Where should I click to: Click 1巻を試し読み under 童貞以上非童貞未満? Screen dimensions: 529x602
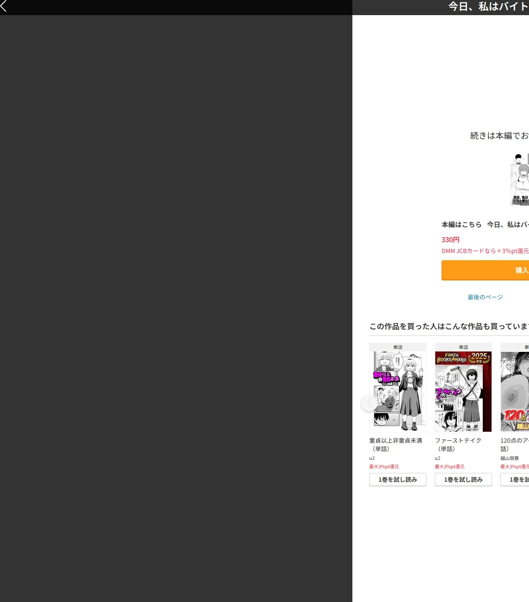coord(398,480)
